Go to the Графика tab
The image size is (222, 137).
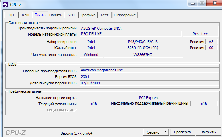point(88,15)
